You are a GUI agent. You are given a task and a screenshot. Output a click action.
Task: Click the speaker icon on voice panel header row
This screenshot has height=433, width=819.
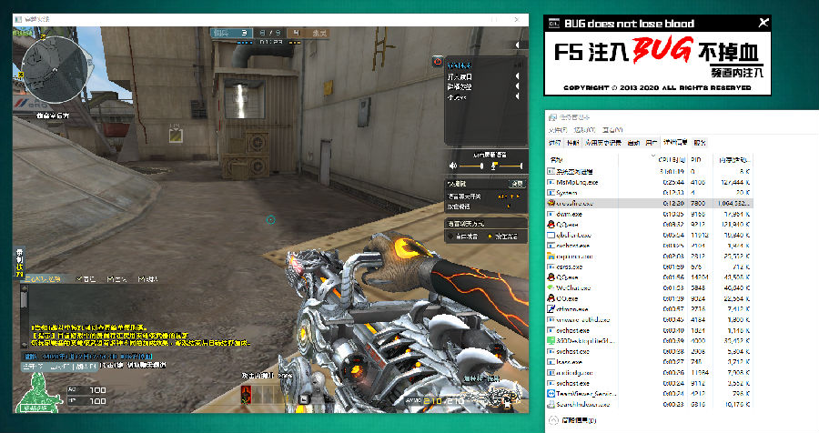click(518, 65)
